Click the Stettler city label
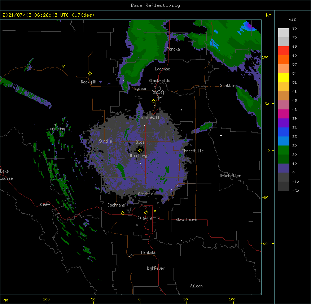Image resolution: width=311 pixels, height=304 pixels. (x=229, y=86)
